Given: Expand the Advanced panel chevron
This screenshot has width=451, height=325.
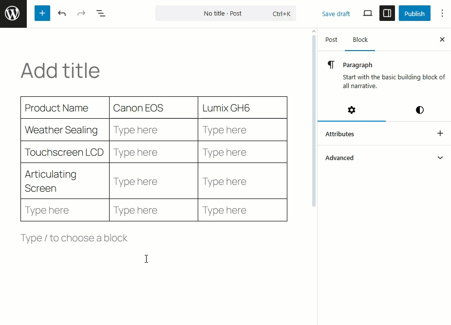Looking at the screenshot, I should [x=440, y=158].
